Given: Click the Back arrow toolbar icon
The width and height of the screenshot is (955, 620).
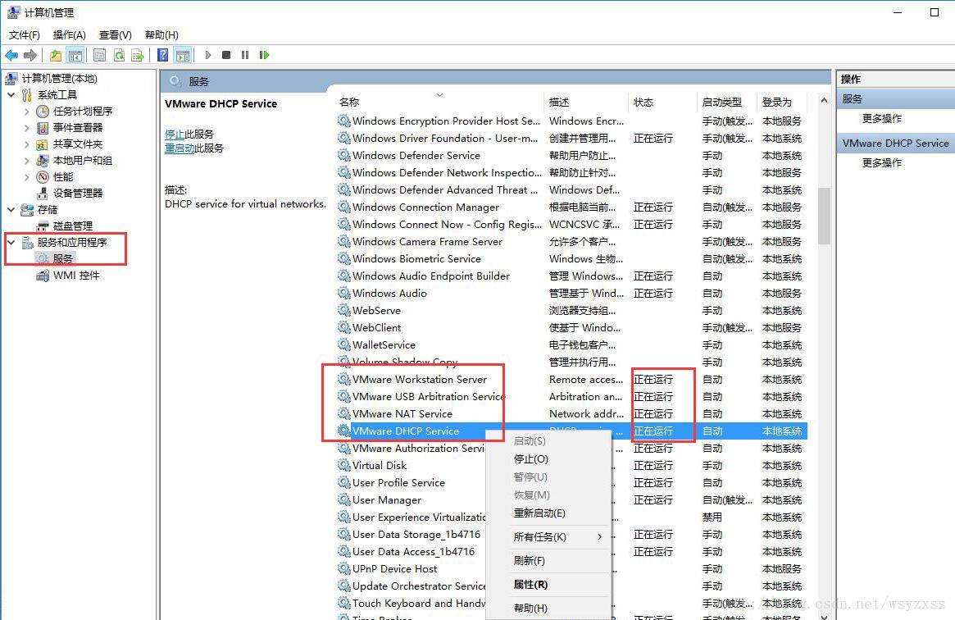Looking at the screenshot, I should 11,56.
